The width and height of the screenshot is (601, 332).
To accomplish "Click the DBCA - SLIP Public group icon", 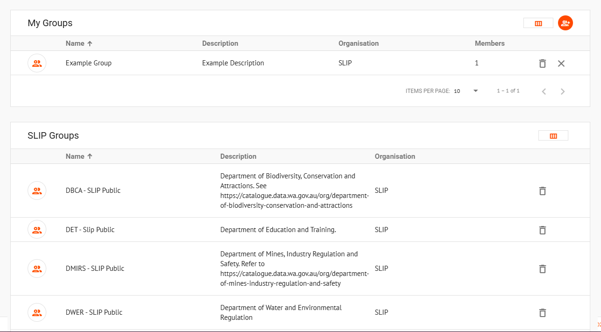I will [x=37, y=191].
